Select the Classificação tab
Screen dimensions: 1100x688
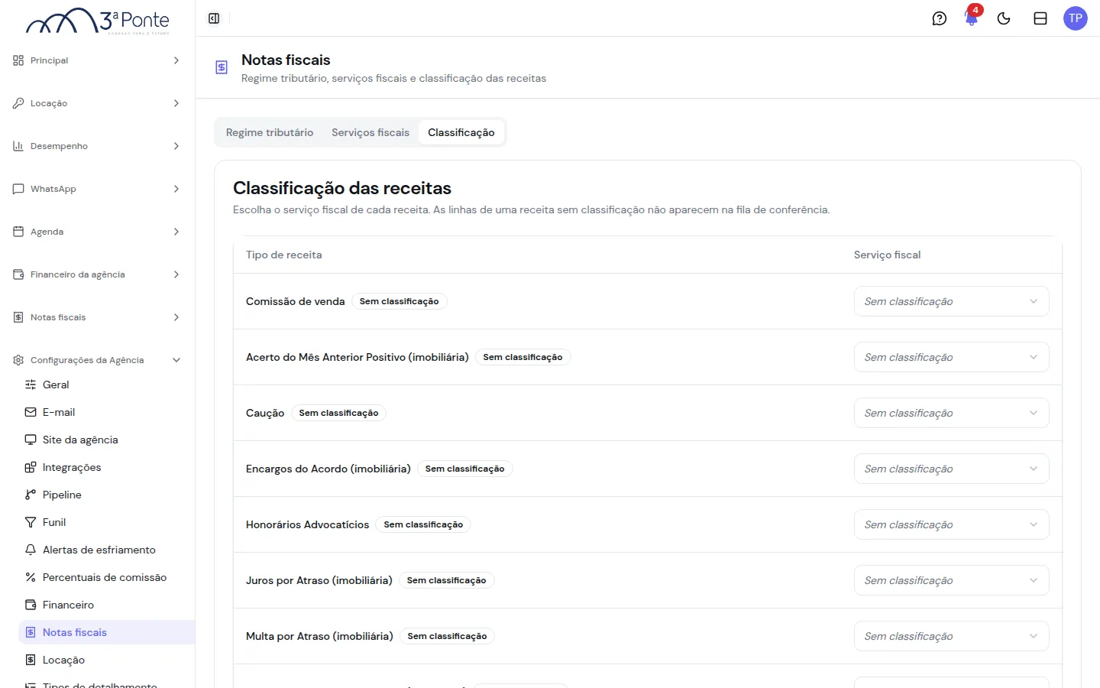[461, 132]
